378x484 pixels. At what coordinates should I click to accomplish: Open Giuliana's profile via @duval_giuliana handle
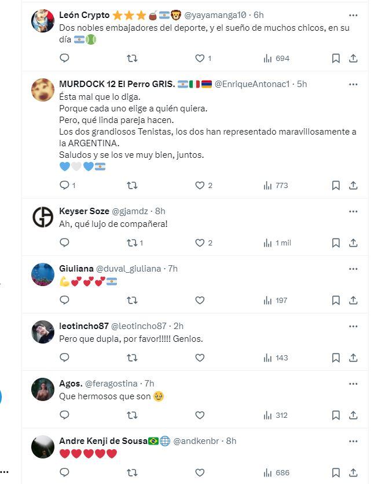coord(129,269)
